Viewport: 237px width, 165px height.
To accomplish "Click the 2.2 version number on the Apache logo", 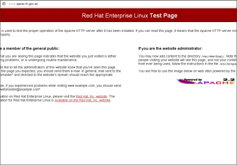I will coord(229,80).
